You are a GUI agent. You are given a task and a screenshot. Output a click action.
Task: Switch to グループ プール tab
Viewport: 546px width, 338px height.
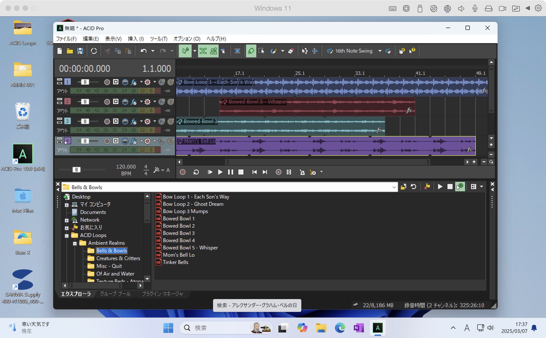(x=115, y=294)
